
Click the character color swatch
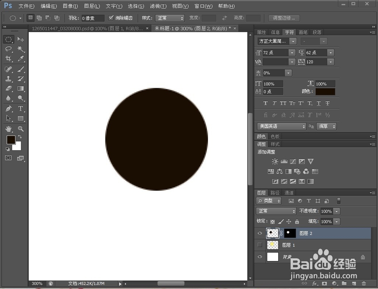pos(325,92)
